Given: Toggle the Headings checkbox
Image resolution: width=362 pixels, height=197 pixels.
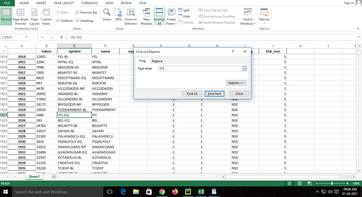Looking at the screenshot, I should [77, 20].
